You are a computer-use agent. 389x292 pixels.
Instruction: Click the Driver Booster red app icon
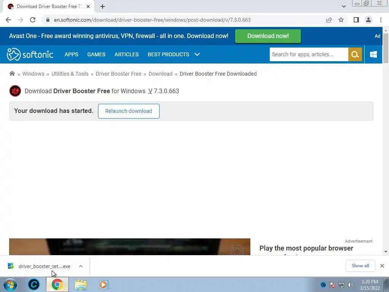[15, 91]
